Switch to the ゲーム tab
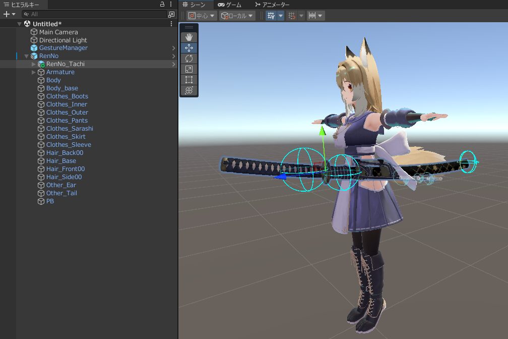This screenshot has width=508, height=339. pos(230,5)
